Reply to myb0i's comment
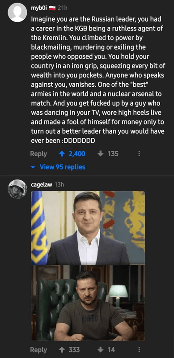This screenshot has width=174, height=358. tap(38, 154)
